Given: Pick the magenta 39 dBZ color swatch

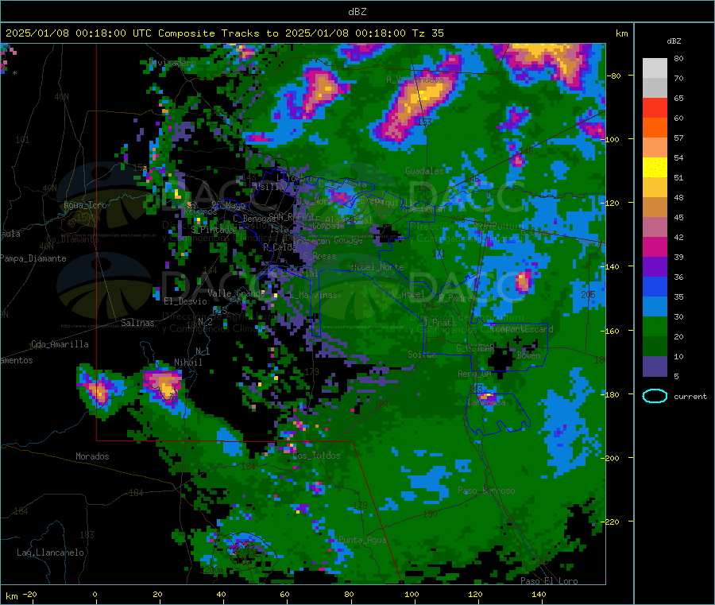Looking at the screenshot, I should [655, 246].
